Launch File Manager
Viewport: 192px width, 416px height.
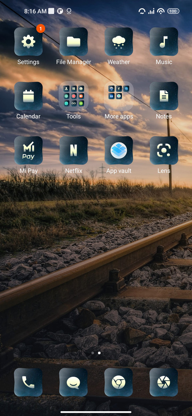(74, 42)
